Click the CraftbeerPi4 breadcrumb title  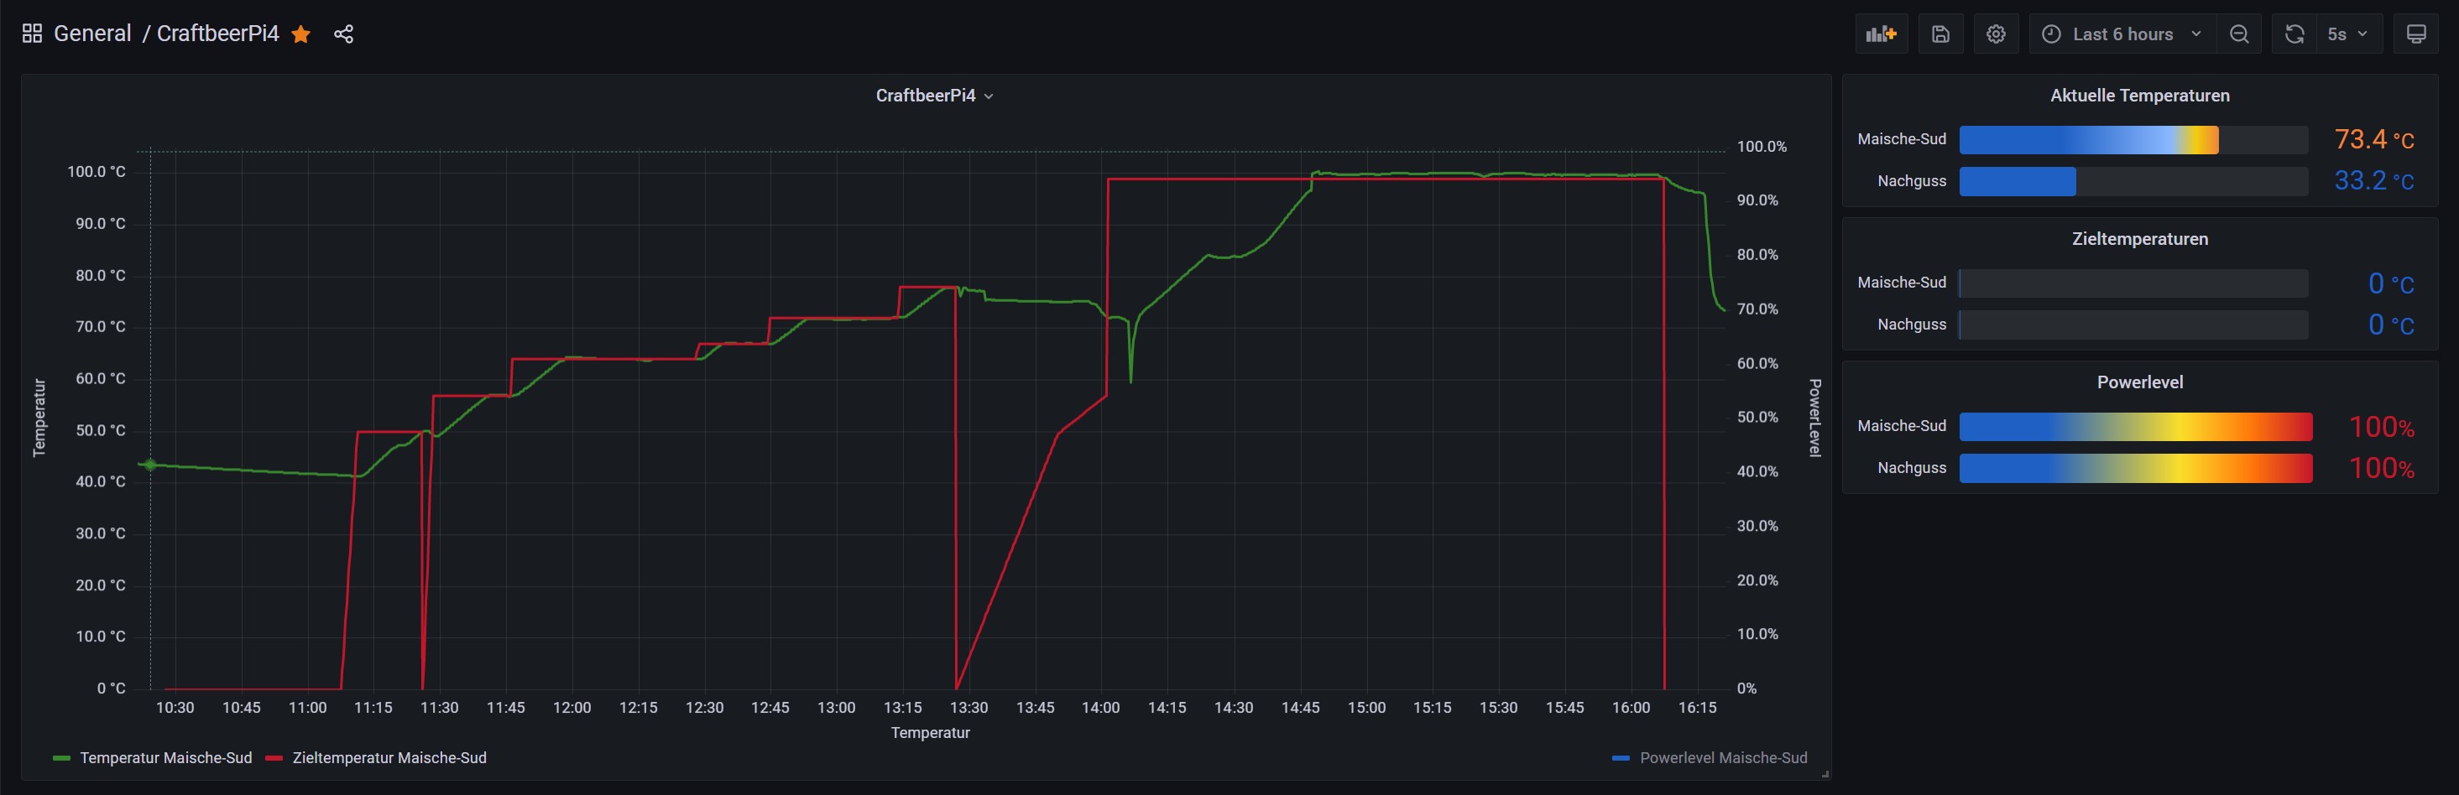[x=217, y=34]
